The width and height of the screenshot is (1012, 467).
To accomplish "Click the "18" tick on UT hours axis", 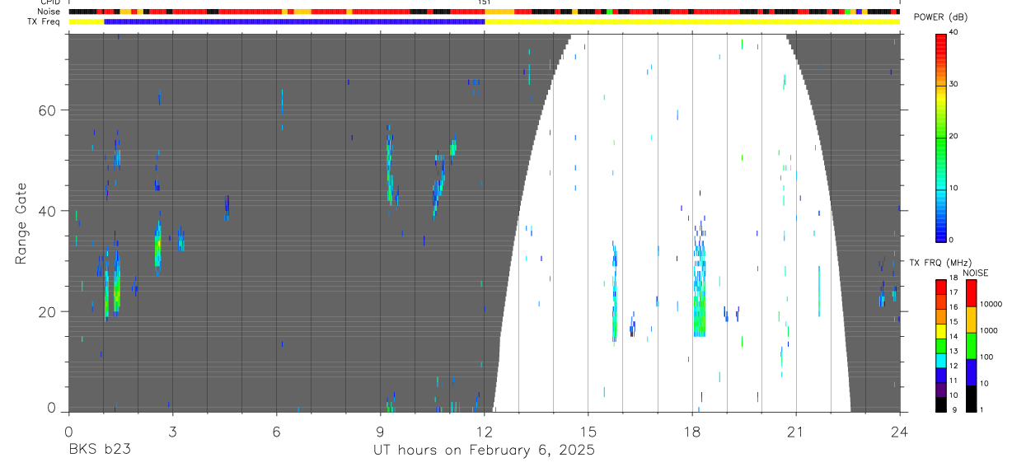I will 692,431.
